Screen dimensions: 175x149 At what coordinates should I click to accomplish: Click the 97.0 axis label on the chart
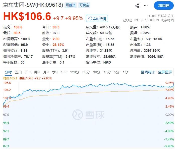click(6, 115)
